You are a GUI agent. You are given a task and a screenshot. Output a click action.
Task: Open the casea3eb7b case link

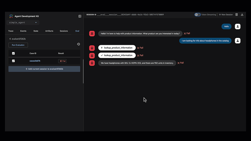pos(35,61)
